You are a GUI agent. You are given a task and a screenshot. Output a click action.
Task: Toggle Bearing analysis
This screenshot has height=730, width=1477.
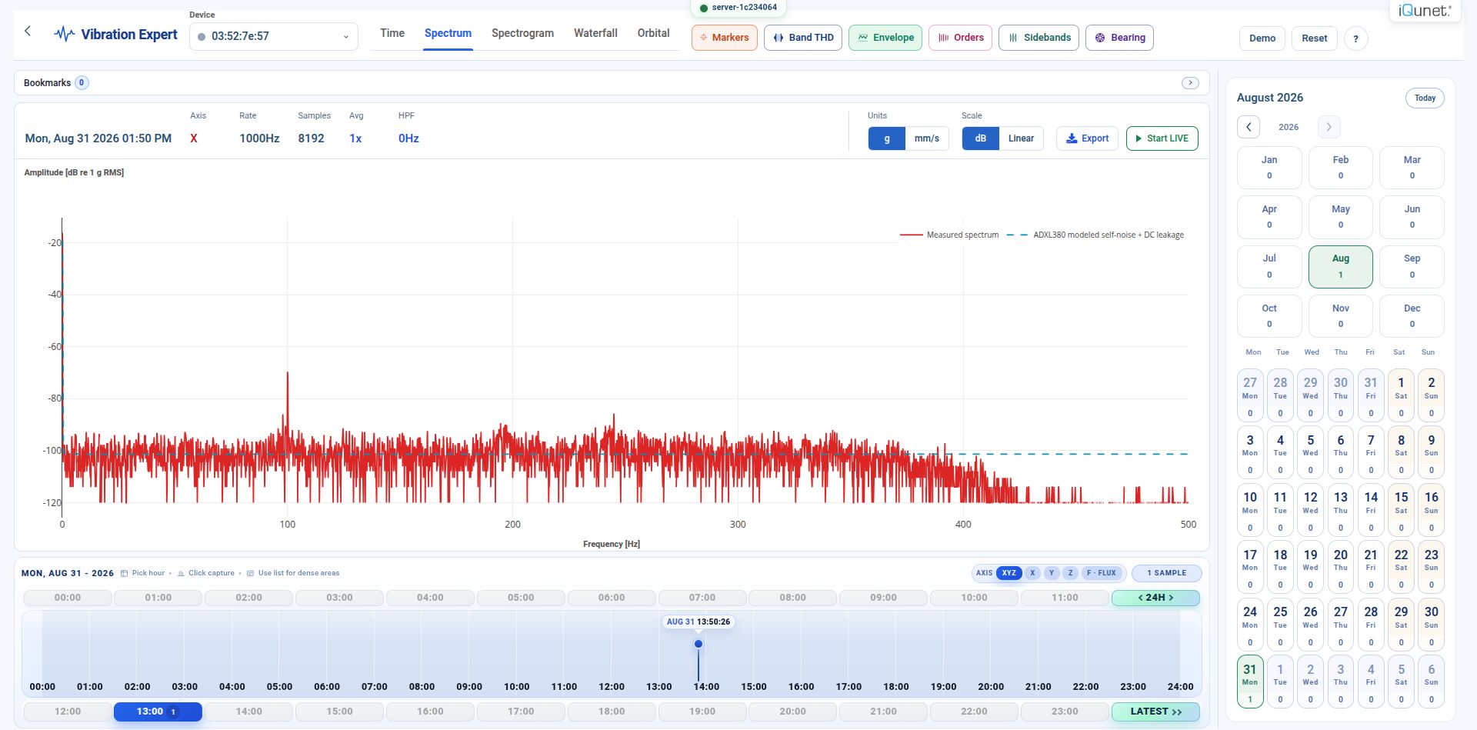[x=1119, y=38]
